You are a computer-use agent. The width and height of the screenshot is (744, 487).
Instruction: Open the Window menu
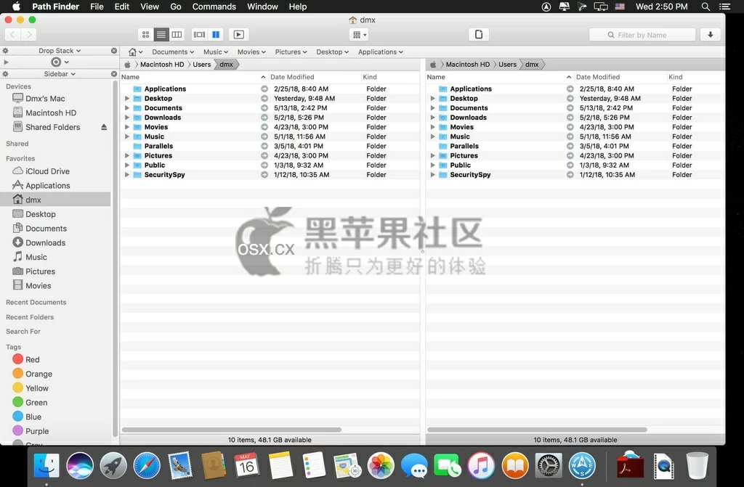262,7
